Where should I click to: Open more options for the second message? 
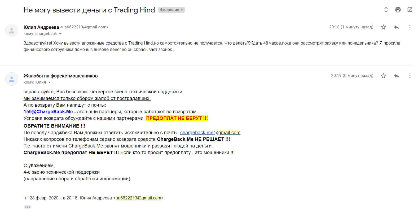(410, 76)
